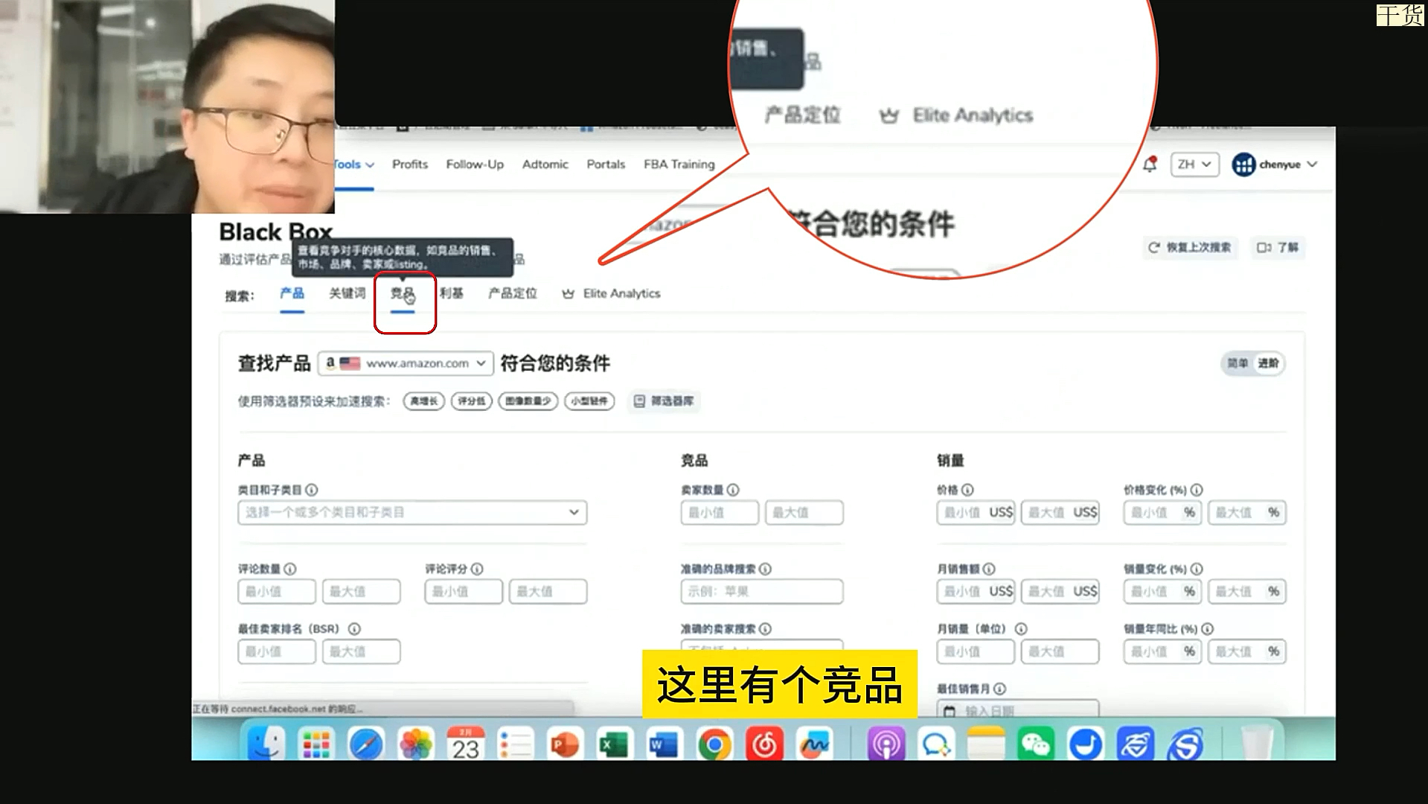1428x804 pixels.
Task: Open Profits in the top navigation
Action: coord(410,165)
